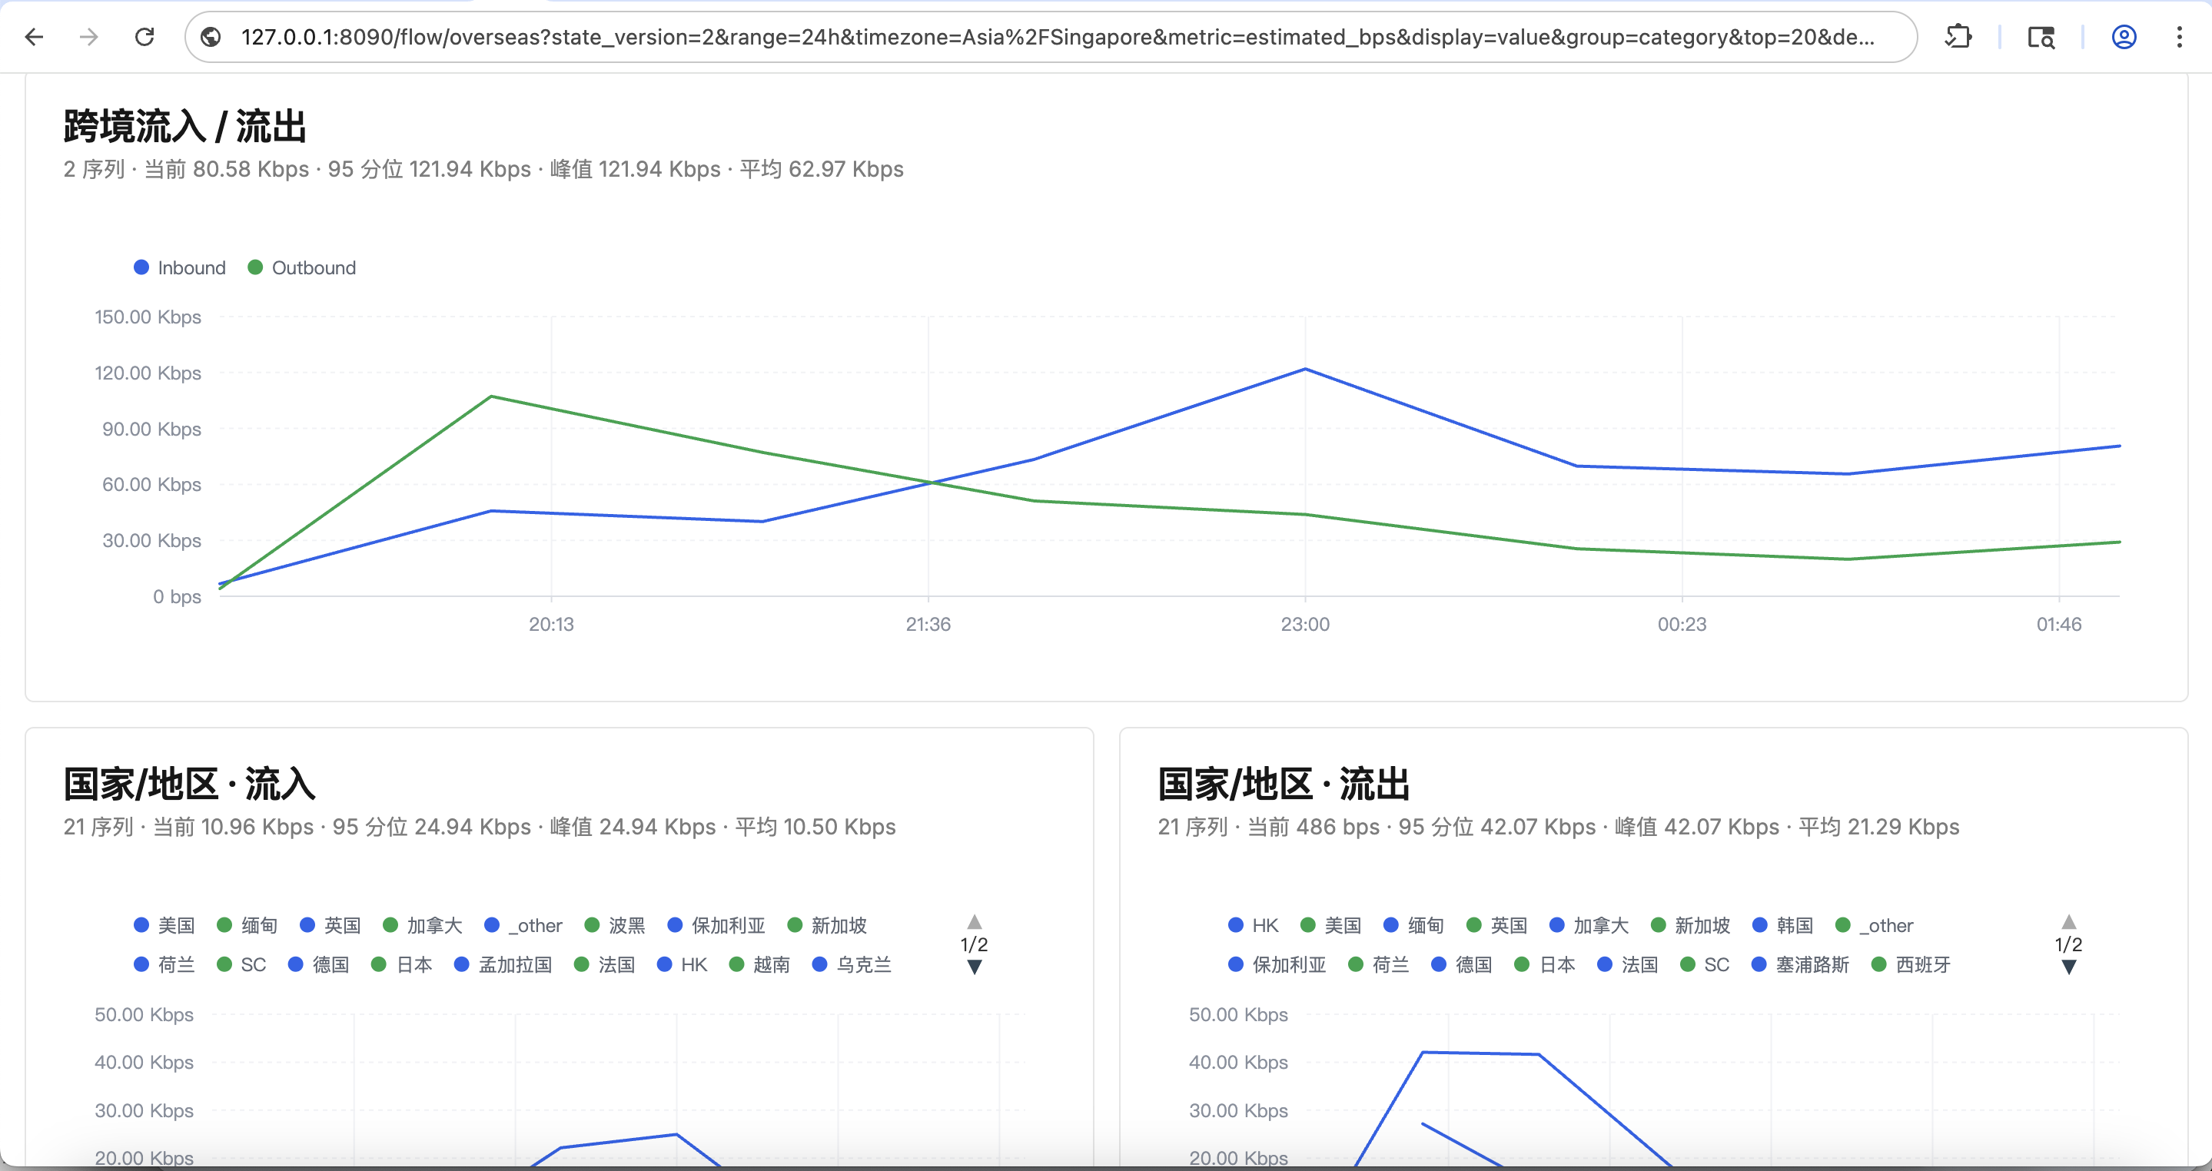
Task: Toggle HK in the 流出 legend
Action: 1254,925
